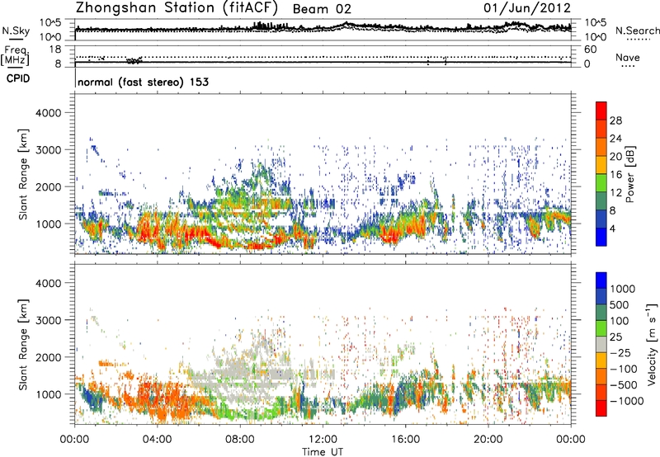Select the N.Sky legend label
Viewport: 660px width, 457px height.
tap(16, 31)
